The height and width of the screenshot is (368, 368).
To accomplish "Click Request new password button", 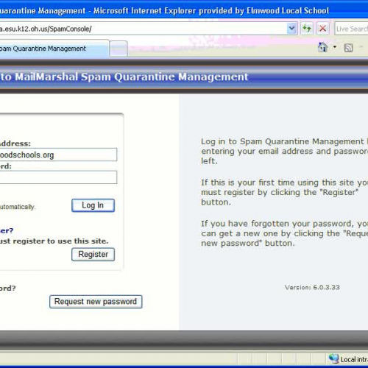I will pos(96,302).
